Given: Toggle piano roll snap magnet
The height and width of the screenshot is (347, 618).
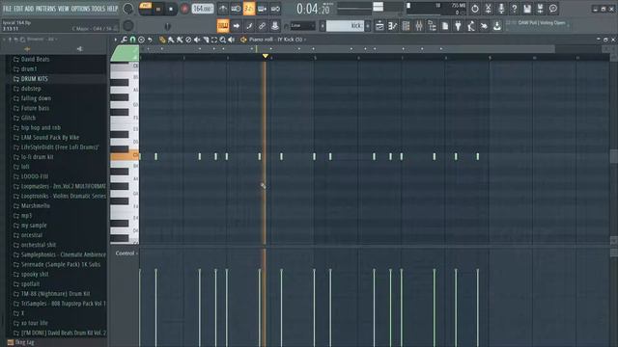Looking at the screenshot, I should (x=133, y=40).
